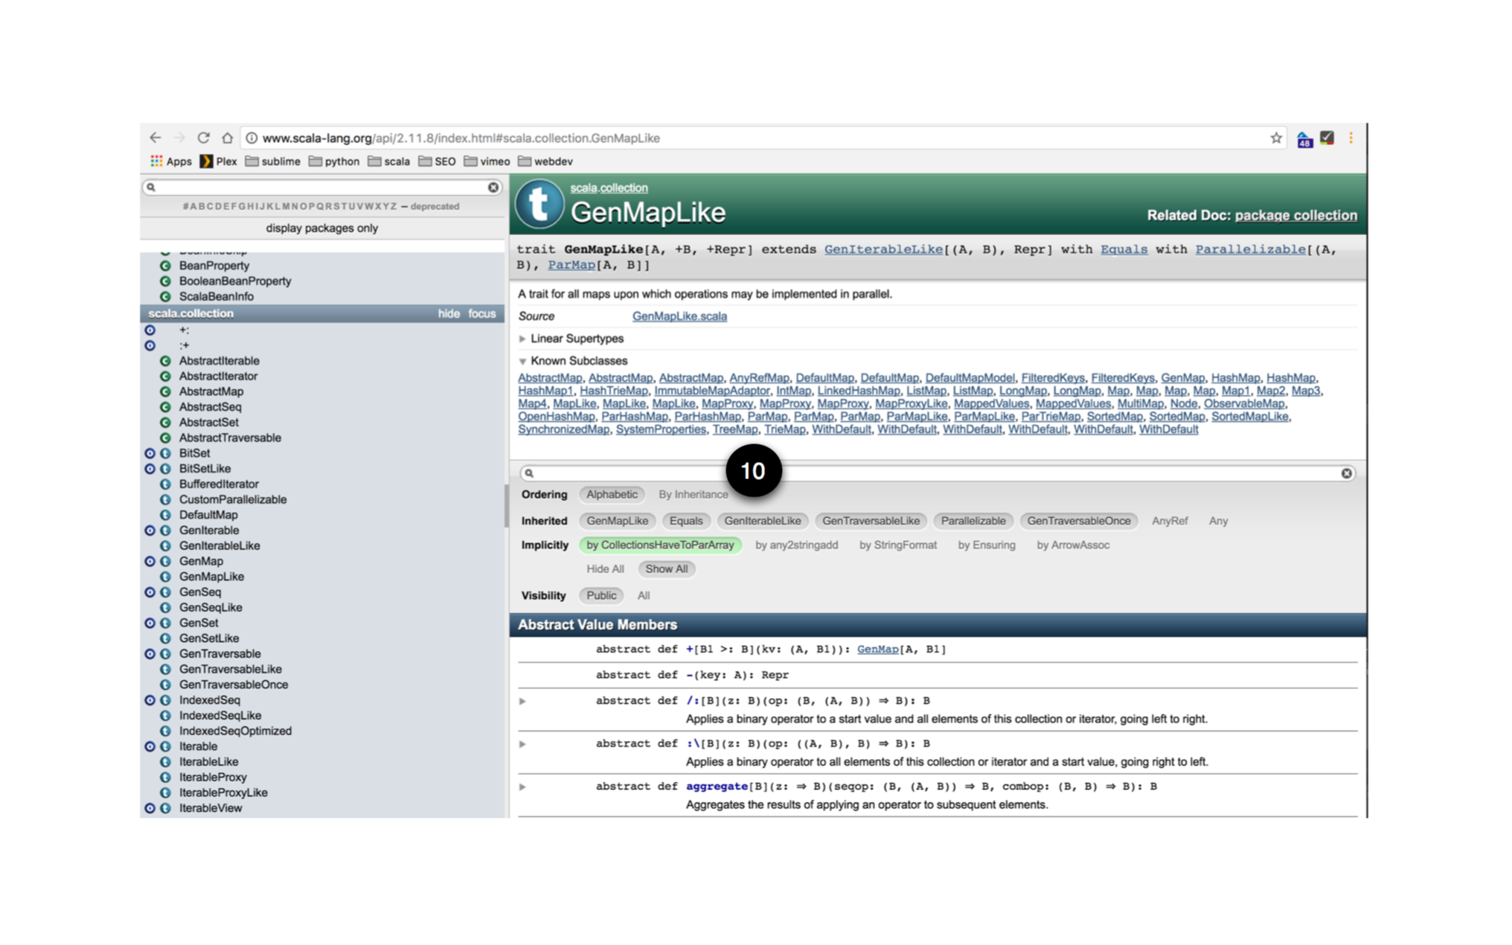
Task: Clear the sidebar search using the x icon
Action: click(492, 188)
